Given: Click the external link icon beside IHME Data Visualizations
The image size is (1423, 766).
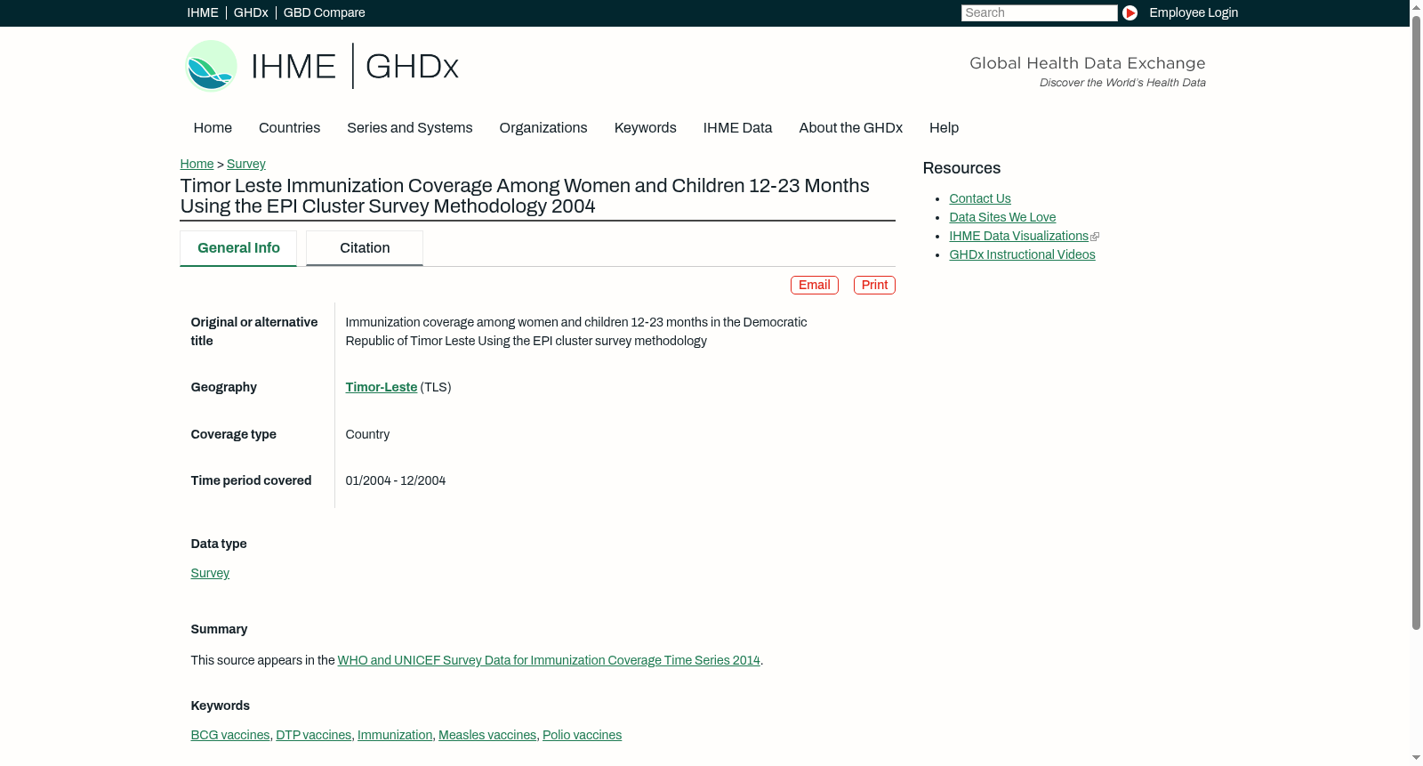Looking at the screenshot, I should (1095, 237).
